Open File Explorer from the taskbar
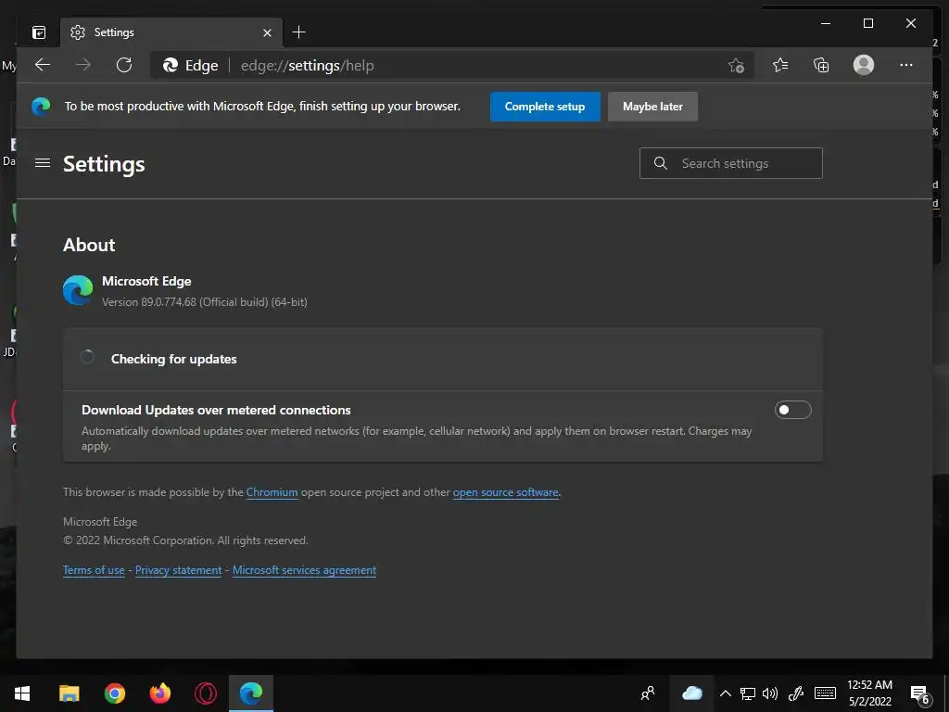The image size is (949, 712). [69, 693]
